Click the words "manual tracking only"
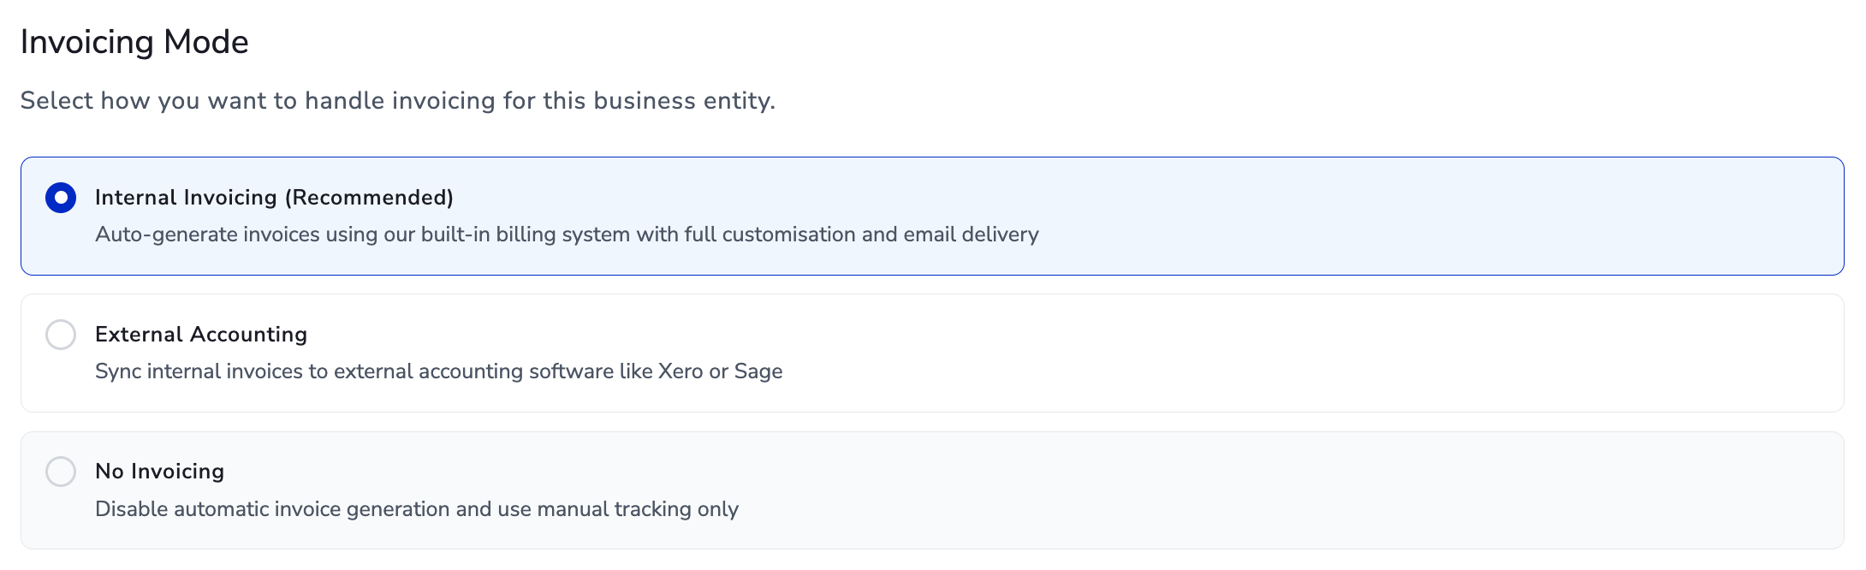 638,509
